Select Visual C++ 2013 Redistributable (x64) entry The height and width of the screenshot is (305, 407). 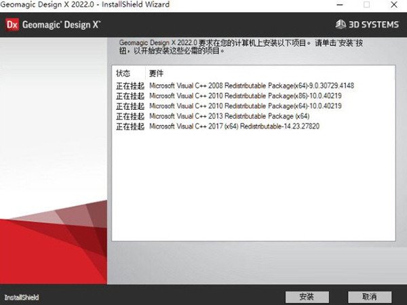[x=229, y=116]
